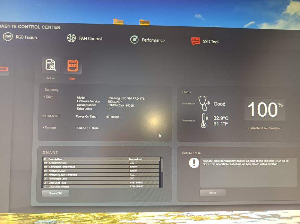Open the RGB Fusion icon
Image resolution: width=300 pixels, height=224 pixels.
coord(8,36)
